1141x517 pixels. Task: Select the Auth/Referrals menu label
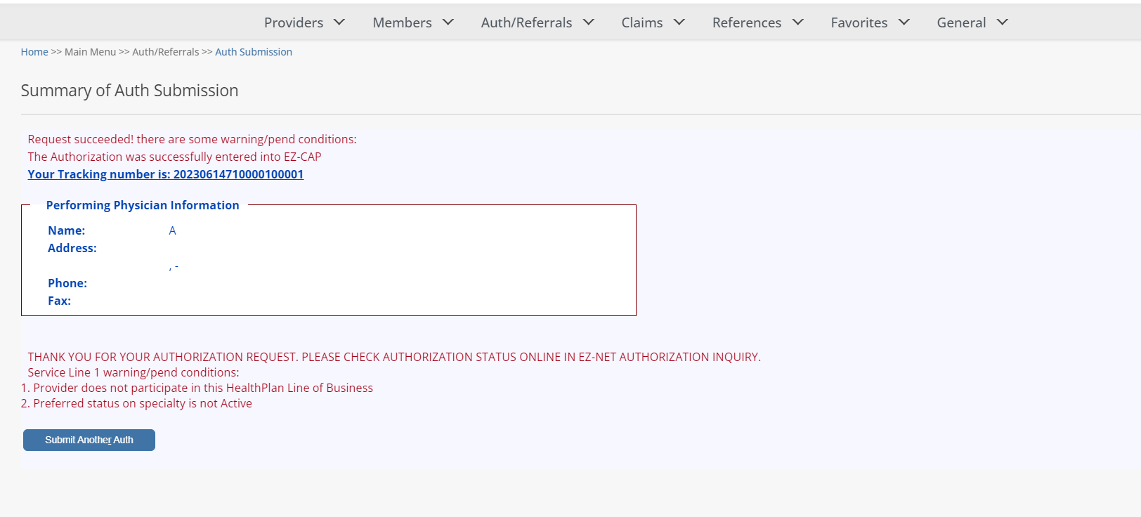[526, 22]
